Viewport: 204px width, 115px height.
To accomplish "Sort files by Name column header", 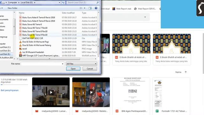I will tap(22, 13).
